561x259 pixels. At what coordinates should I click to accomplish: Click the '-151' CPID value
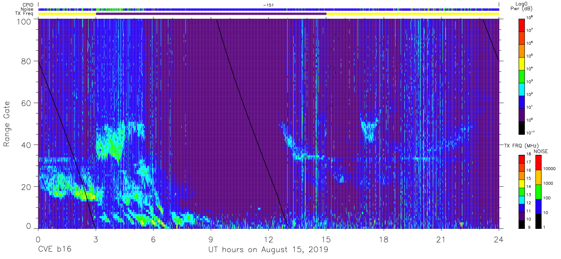(268, 5)
